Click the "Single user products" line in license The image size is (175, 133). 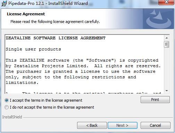33,49
